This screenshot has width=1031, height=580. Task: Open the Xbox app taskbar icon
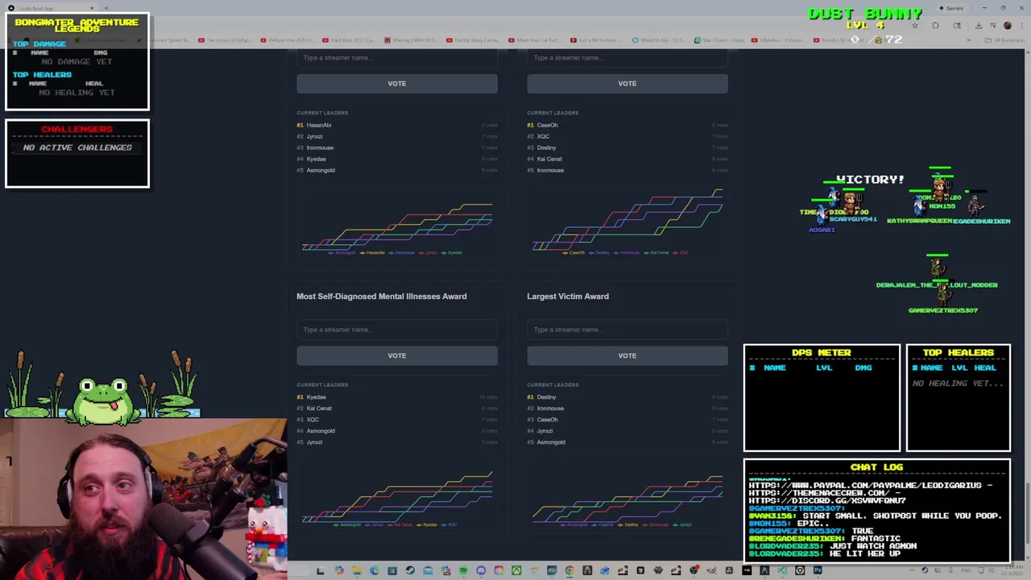pyautogui.click(x=516, y=571)
